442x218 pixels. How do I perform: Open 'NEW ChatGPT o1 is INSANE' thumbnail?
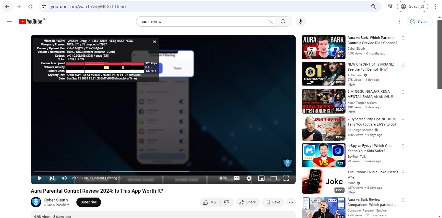click(323, 74)
